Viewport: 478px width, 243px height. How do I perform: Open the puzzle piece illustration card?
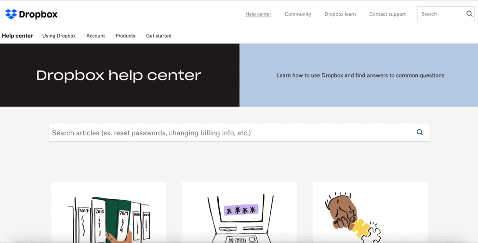(x=370, y=212)
